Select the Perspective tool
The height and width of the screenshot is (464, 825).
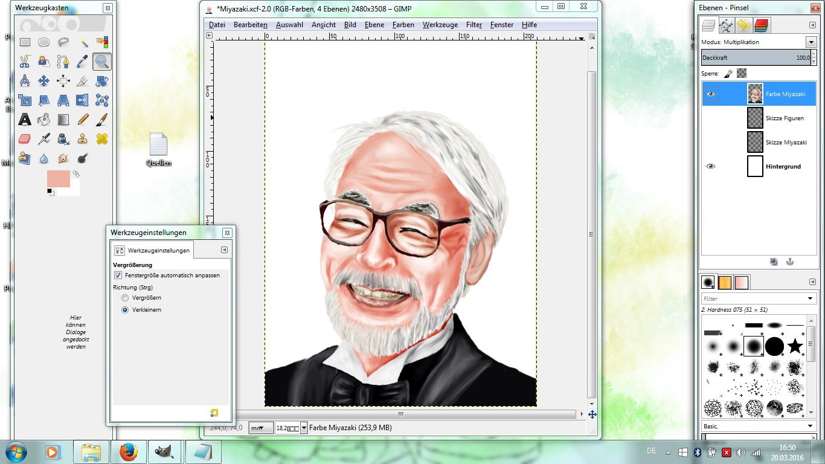coord(63,100)
